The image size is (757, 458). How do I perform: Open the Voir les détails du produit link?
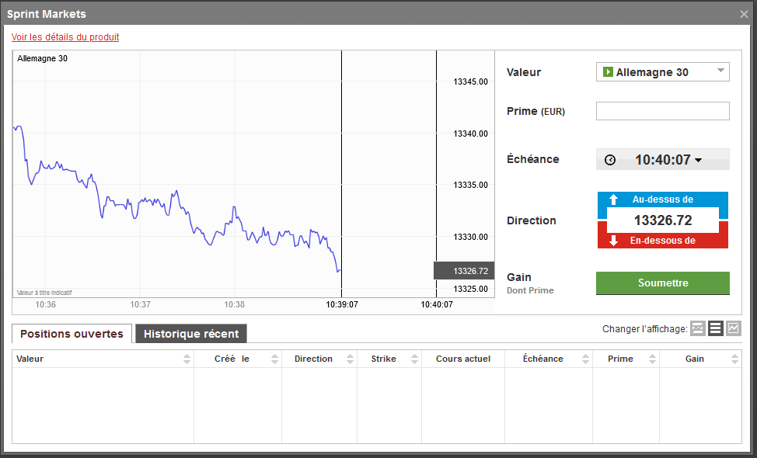click(65, 37)
